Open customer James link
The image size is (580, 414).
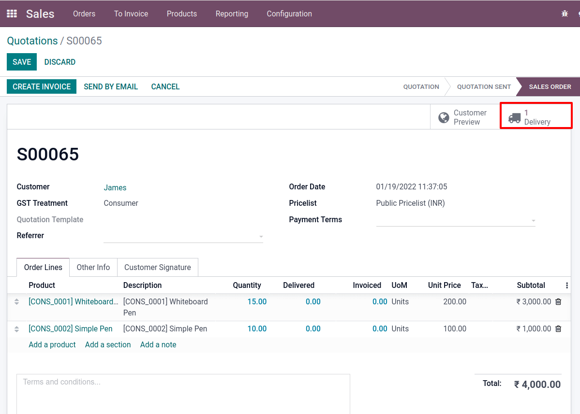point(115,187)
